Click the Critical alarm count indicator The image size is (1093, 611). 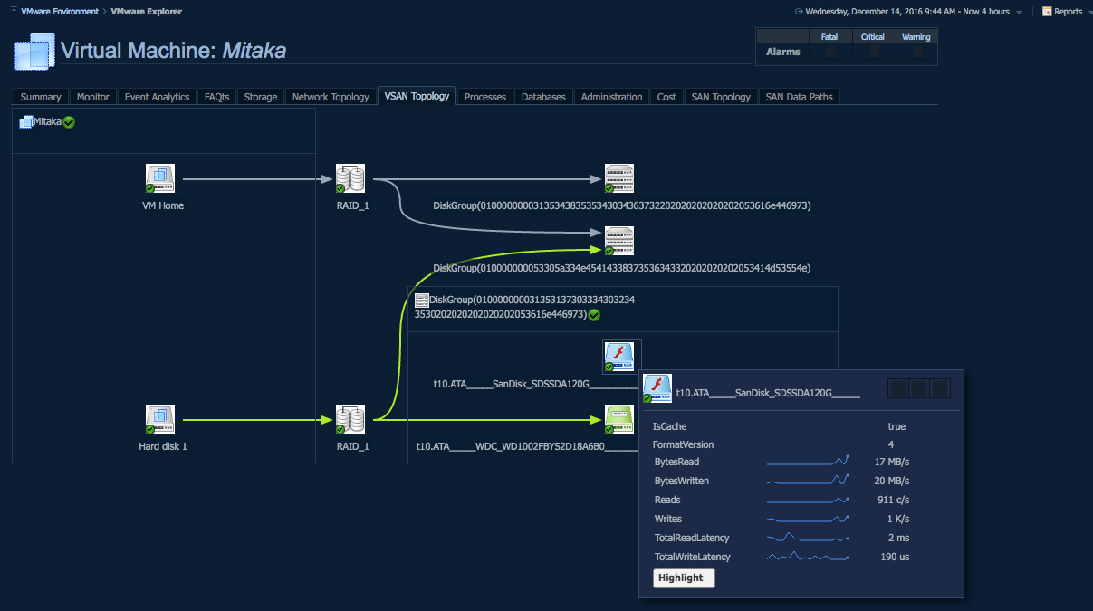tap(874, 52)
